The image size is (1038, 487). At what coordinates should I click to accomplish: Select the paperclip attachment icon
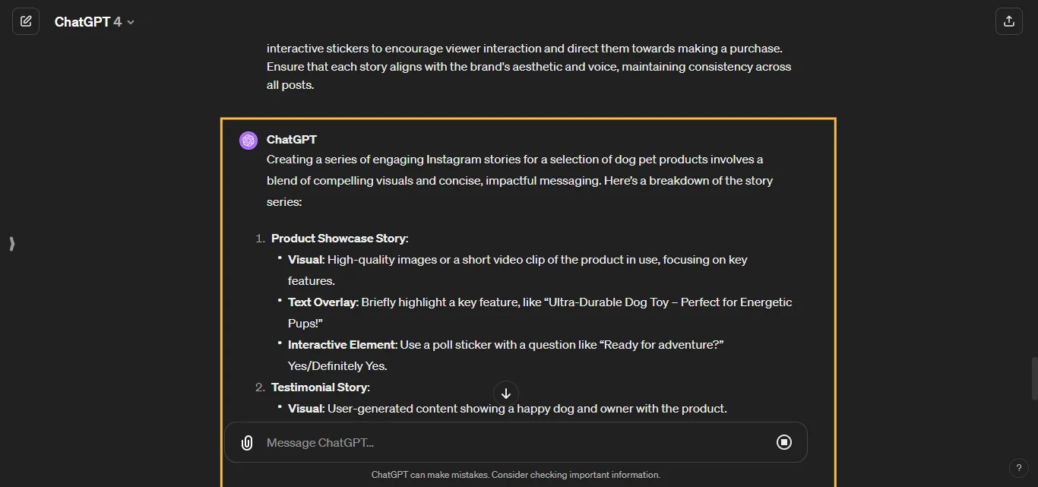246,442
